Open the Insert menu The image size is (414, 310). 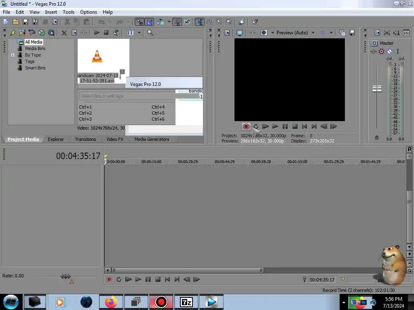pyautogui.click(x=51, y=12)
